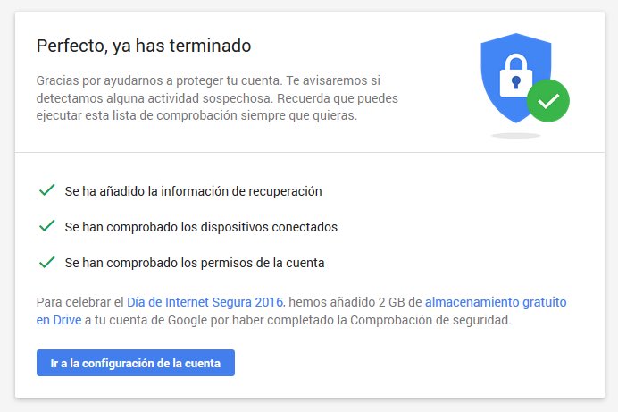Select 'Se ha añadido la información de recuperación' item
Screen dimensions: 618x412
pos(193,191)
